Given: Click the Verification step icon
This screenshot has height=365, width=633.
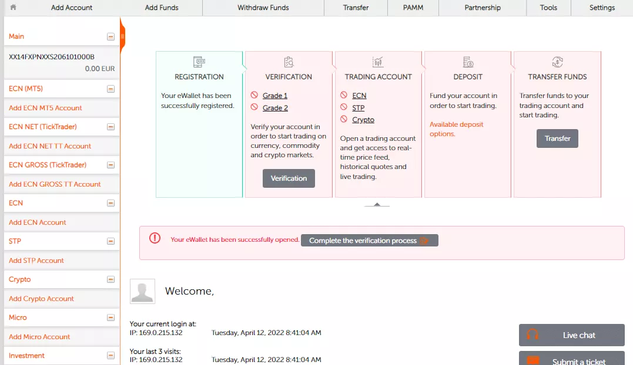Looking at the screenshot, I should point(289,62).
